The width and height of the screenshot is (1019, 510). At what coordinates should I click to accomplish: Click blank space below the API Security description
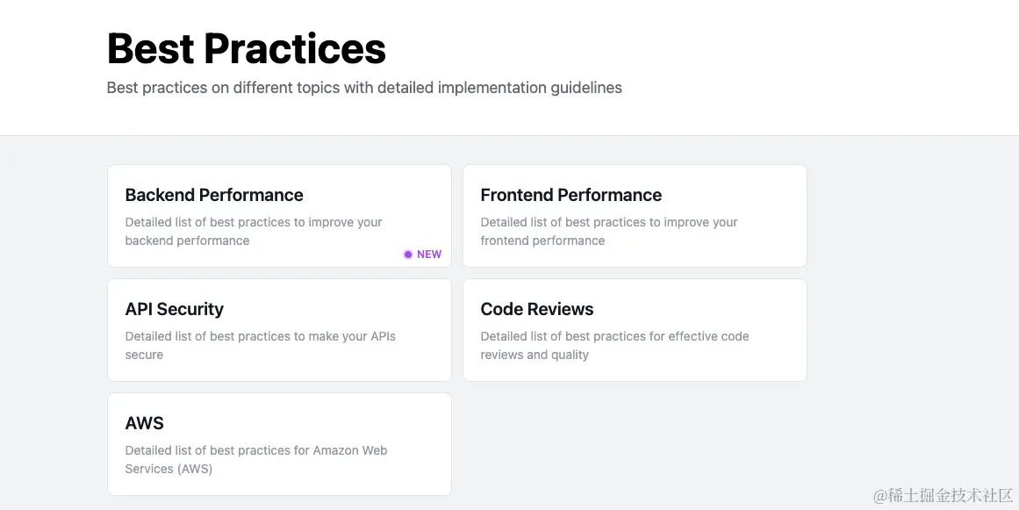click(279, 370)
